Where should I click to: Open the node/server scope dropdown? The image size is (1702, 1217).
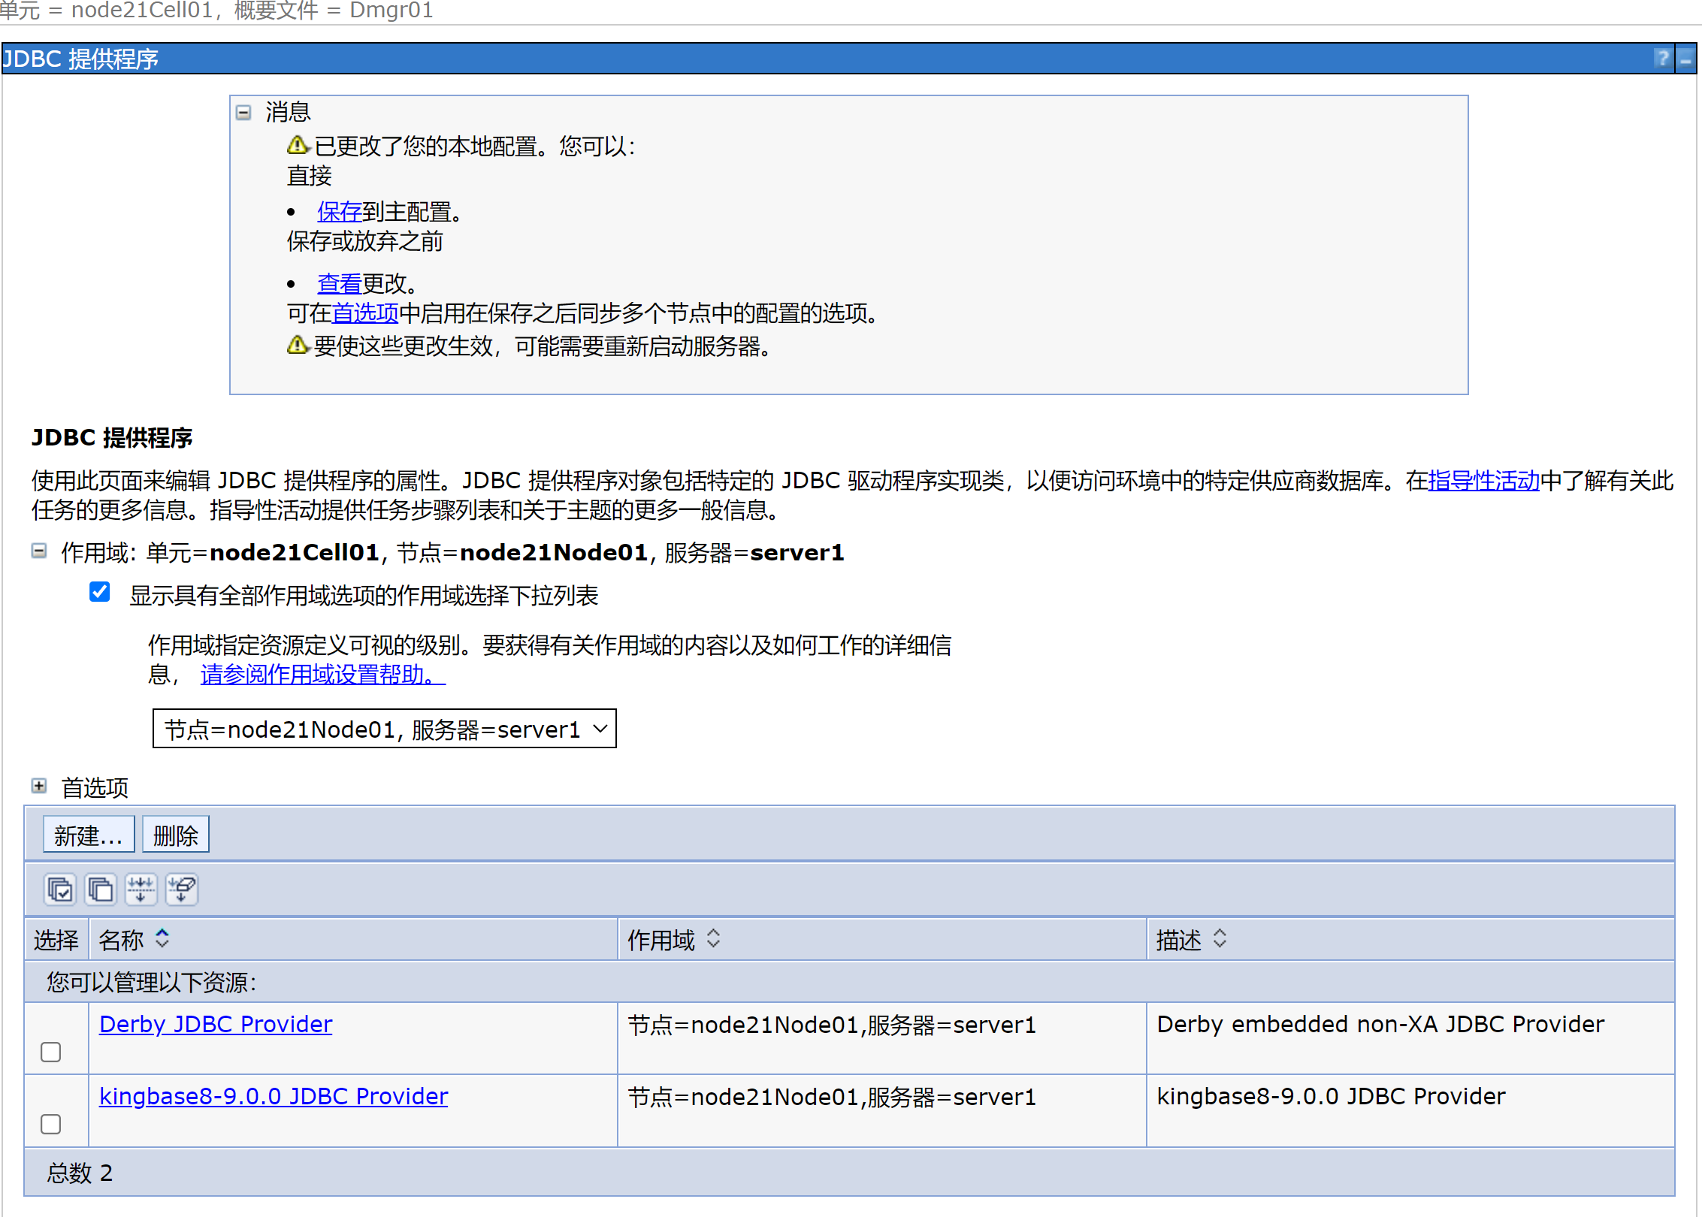[384, 729]
